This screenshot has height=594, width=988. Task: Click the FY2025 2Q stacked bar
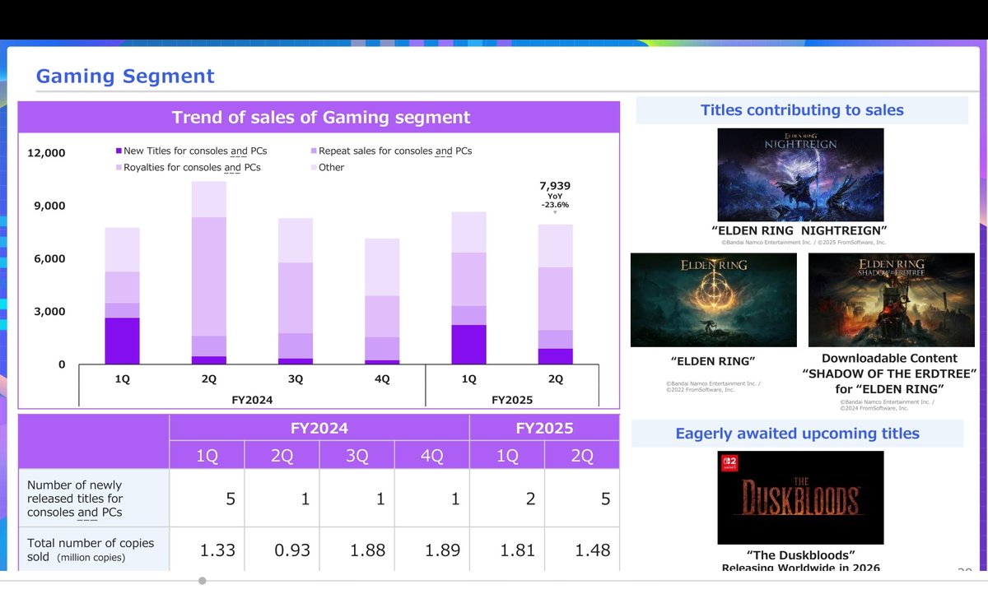[x=556, y=295]
